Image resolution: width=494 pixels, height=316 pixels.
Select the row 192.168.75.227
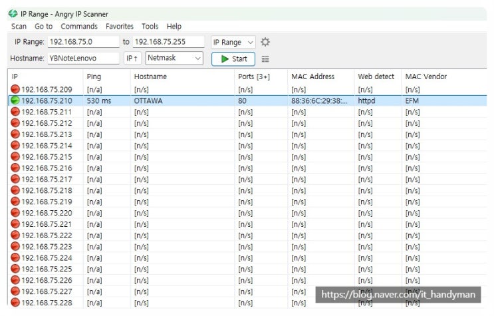tap(247, 291)
